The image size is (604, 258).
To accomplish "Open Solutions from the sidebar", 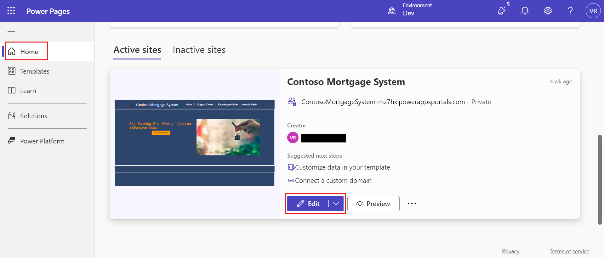I will [33, 116].
